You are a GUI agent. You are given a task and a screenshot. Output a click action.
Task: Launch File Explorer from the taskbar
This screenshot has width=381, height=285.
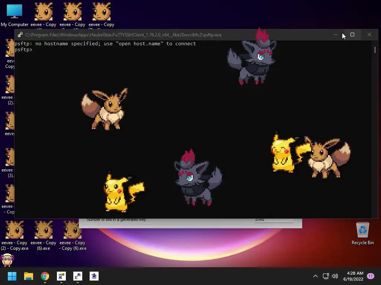pyautogui.click(x=28, y=276)
